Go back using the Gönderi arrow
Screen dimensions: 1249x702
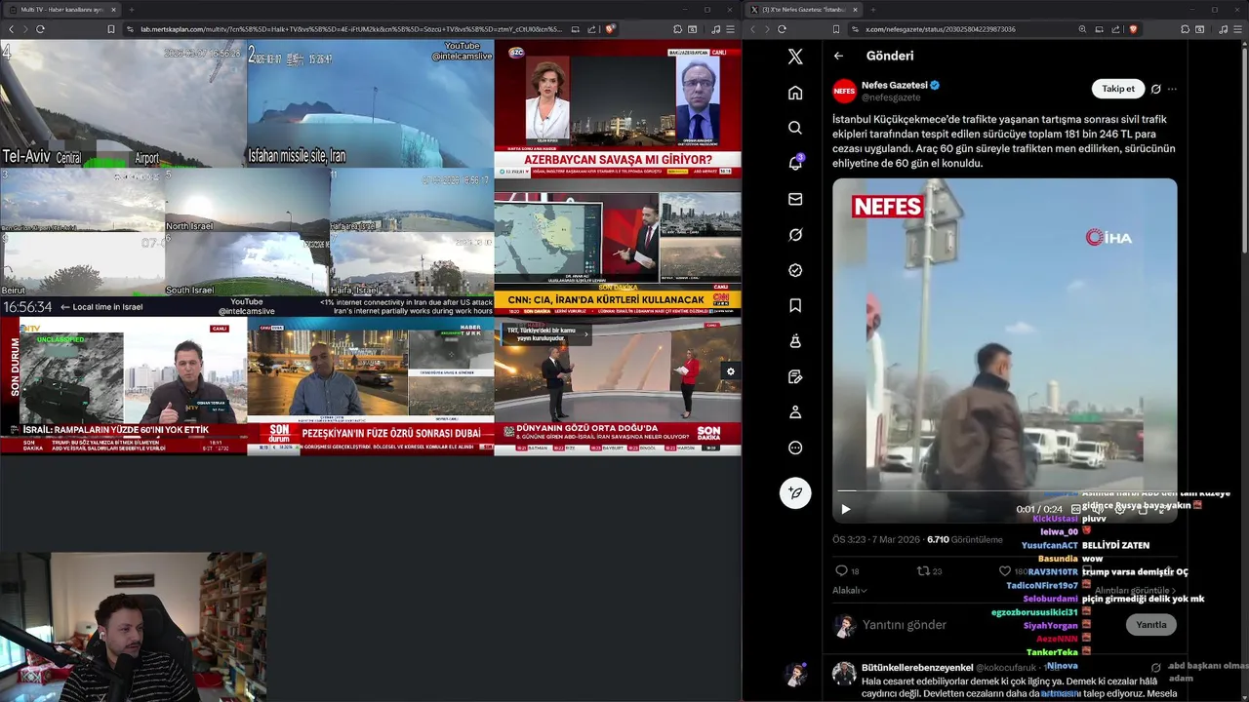(838, 56)
